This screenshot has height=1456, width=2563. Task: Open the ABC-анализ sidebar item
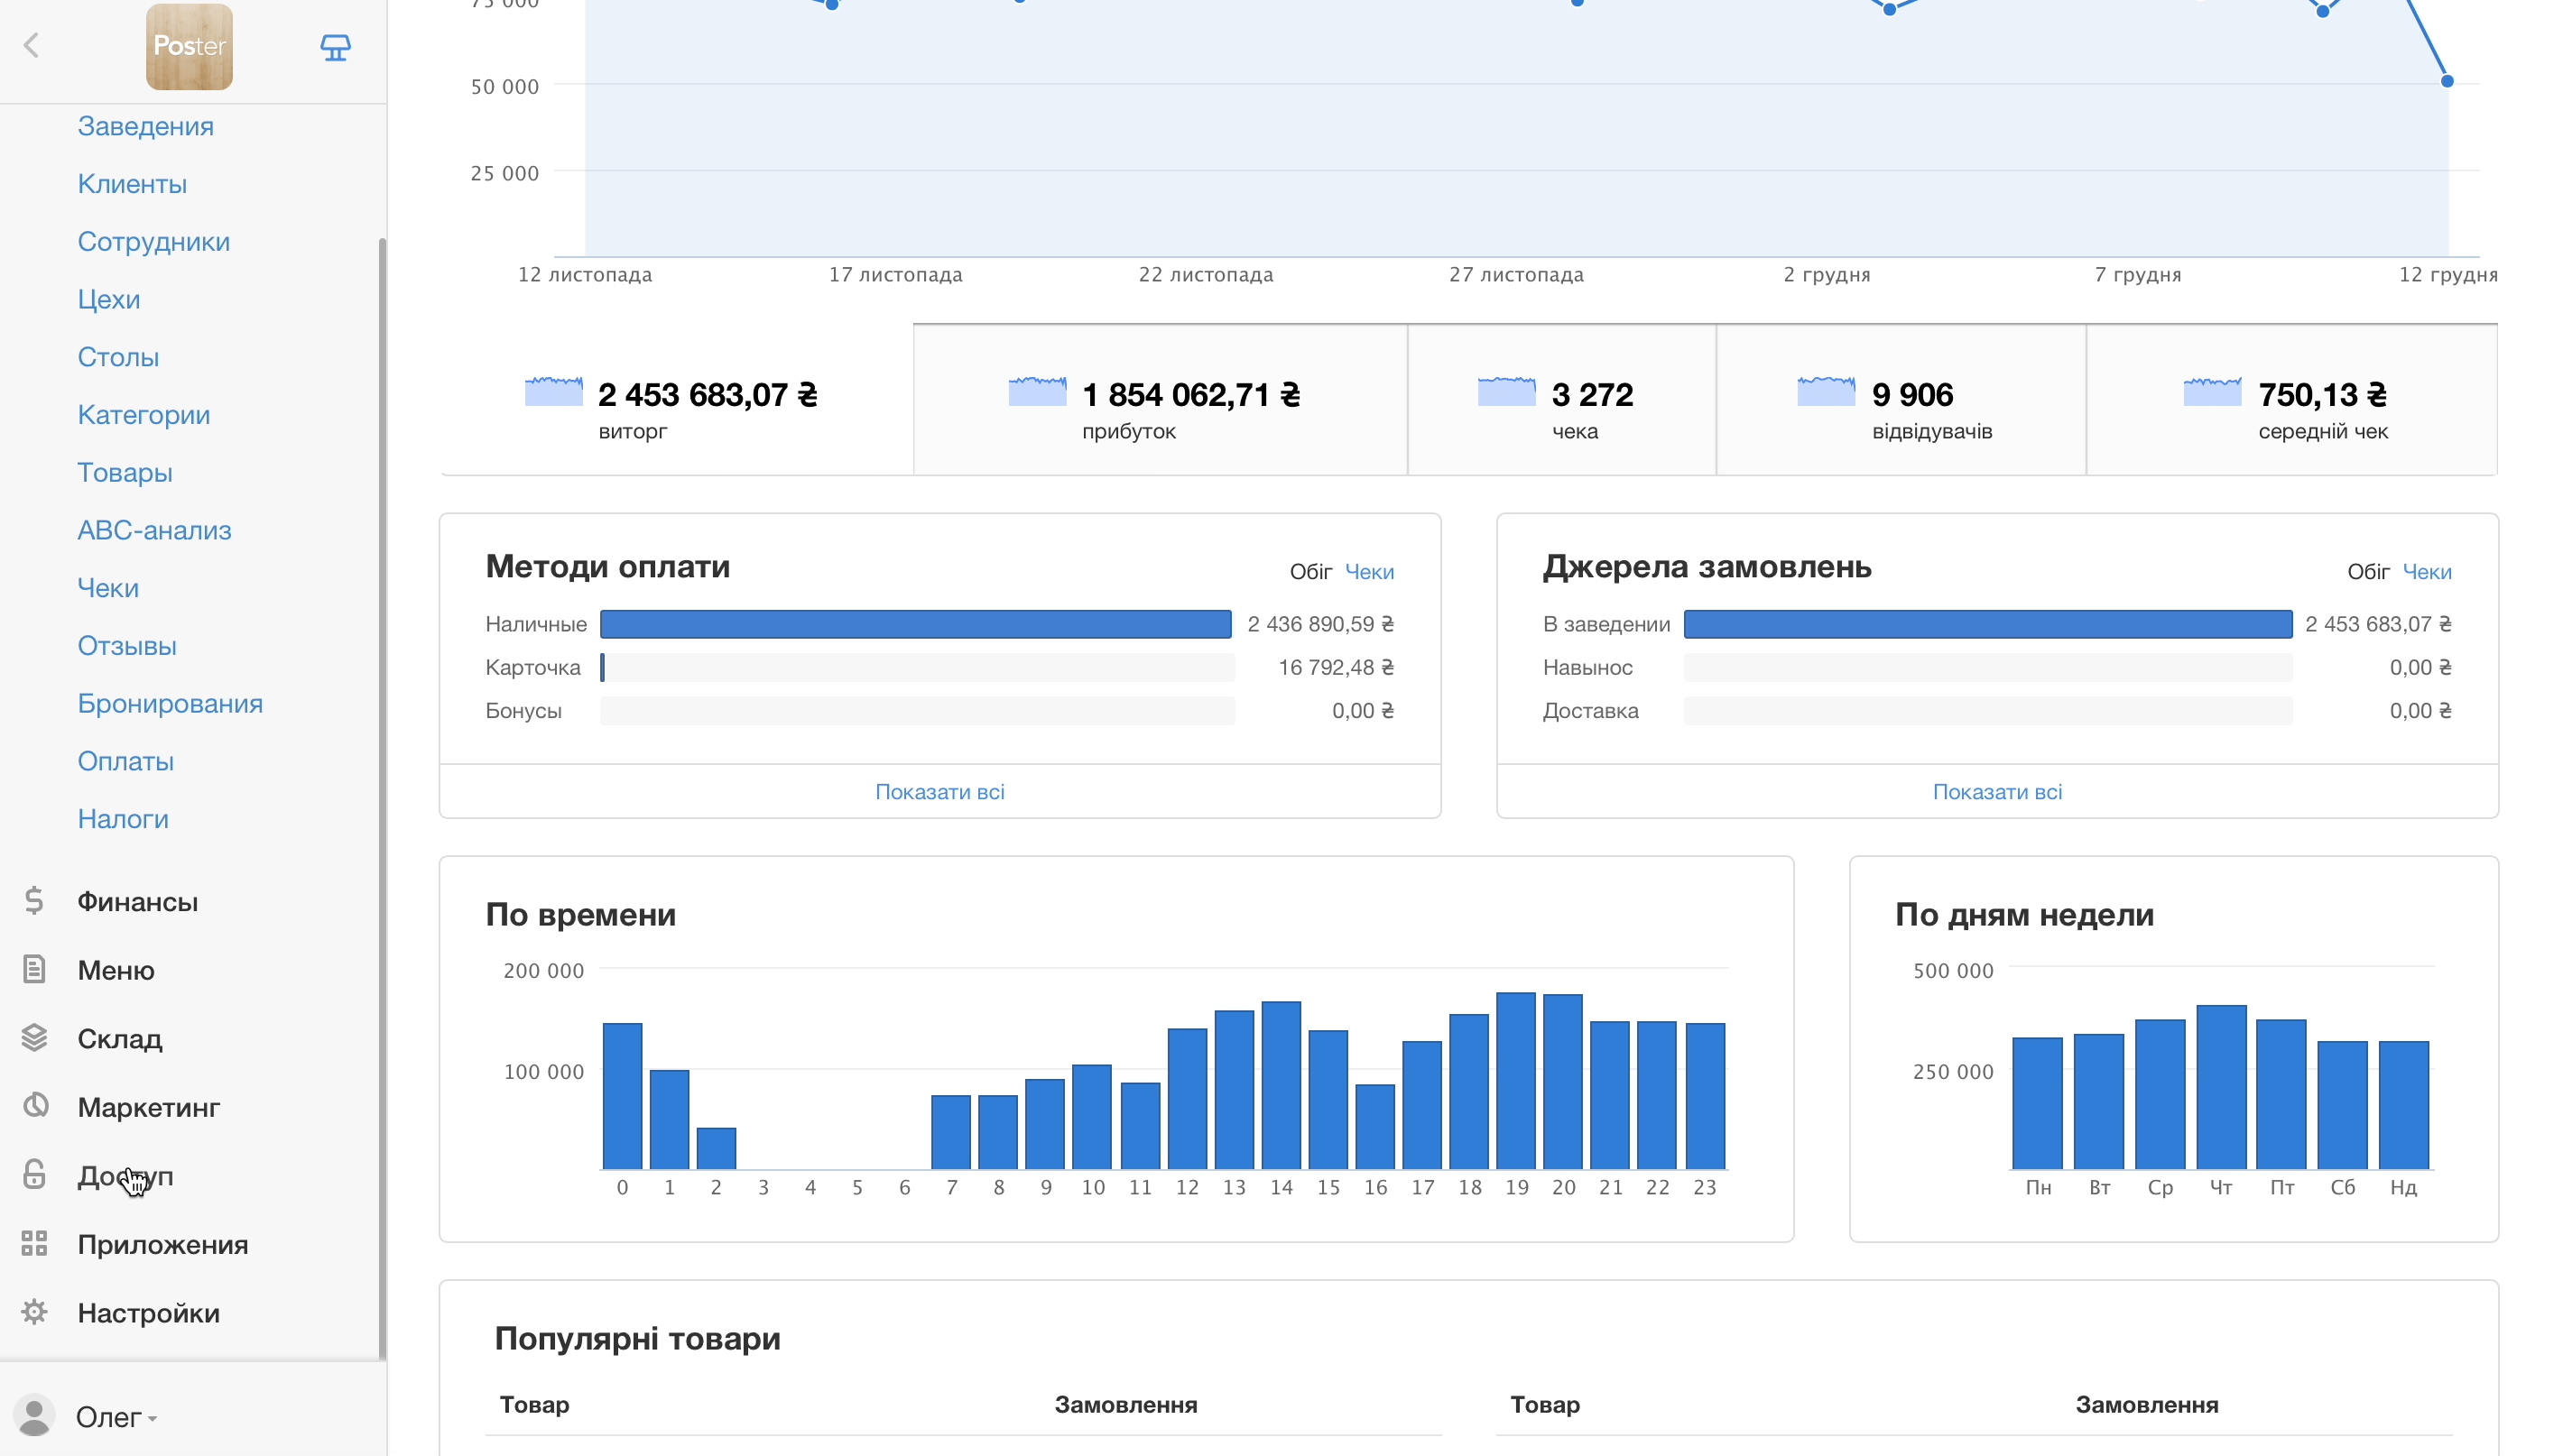(x=154, y=530)
